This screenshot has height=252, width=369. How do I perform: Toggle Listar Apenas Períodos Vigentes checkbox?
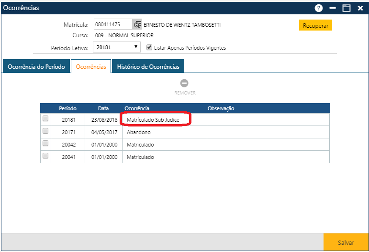click(x=149, y=48)
